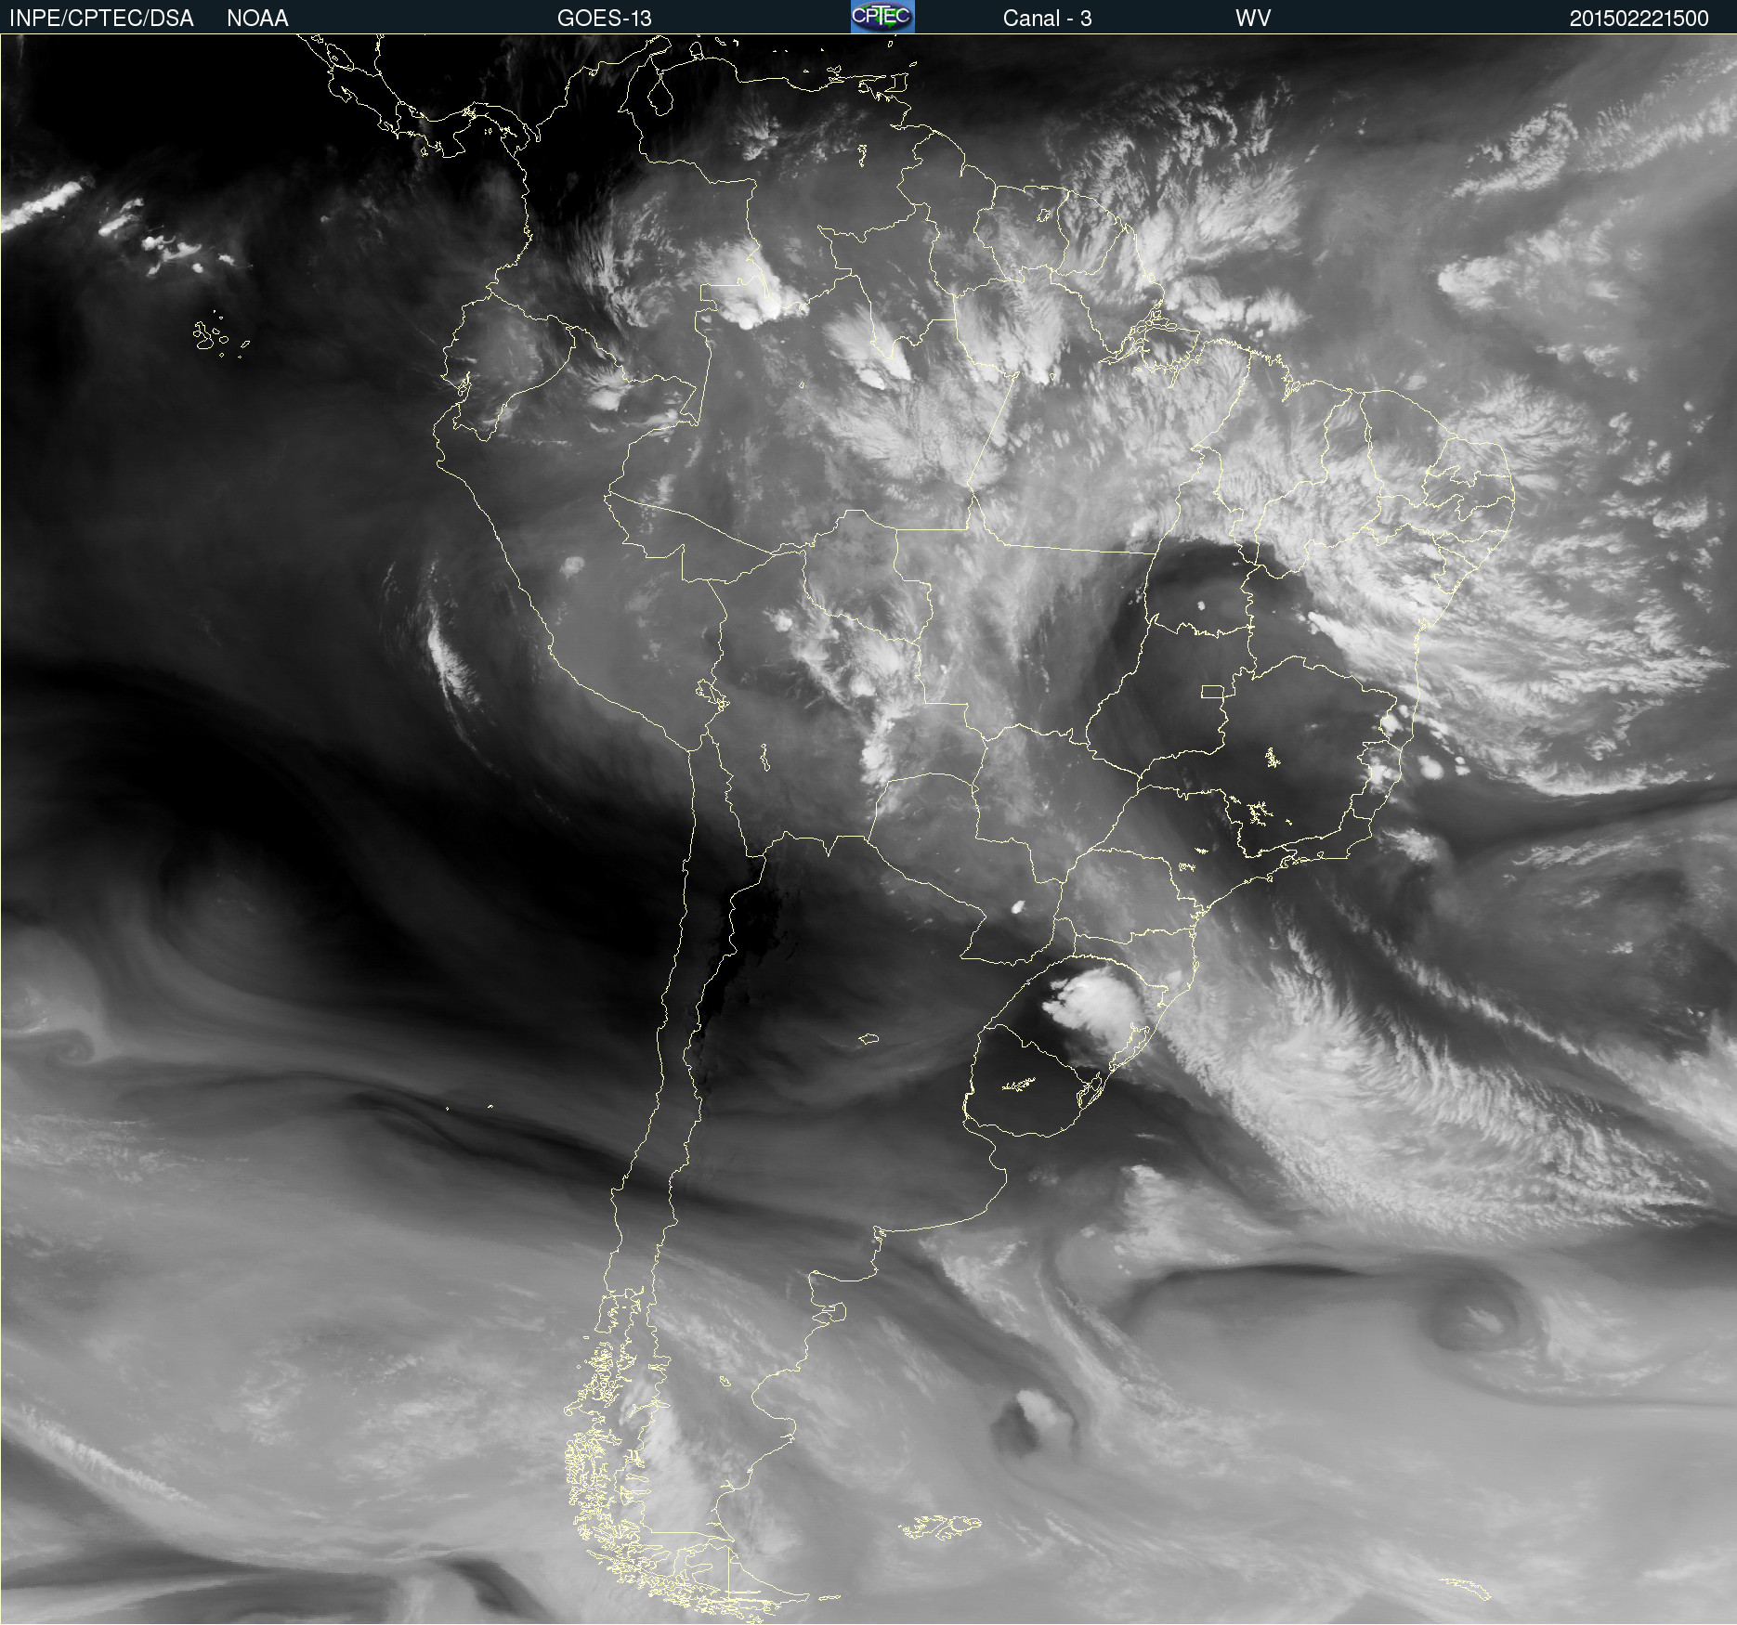Screen dimensions: 1737x1625
Task: Click the INPE/CPTEC/DSA header text
Action: tap(101, 18)
